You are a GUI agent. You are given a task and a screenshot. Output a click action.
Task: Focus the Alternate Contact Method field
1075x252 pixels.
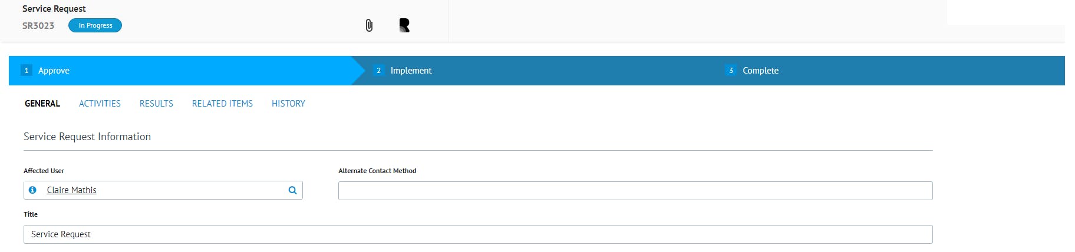tap(635, 191)
